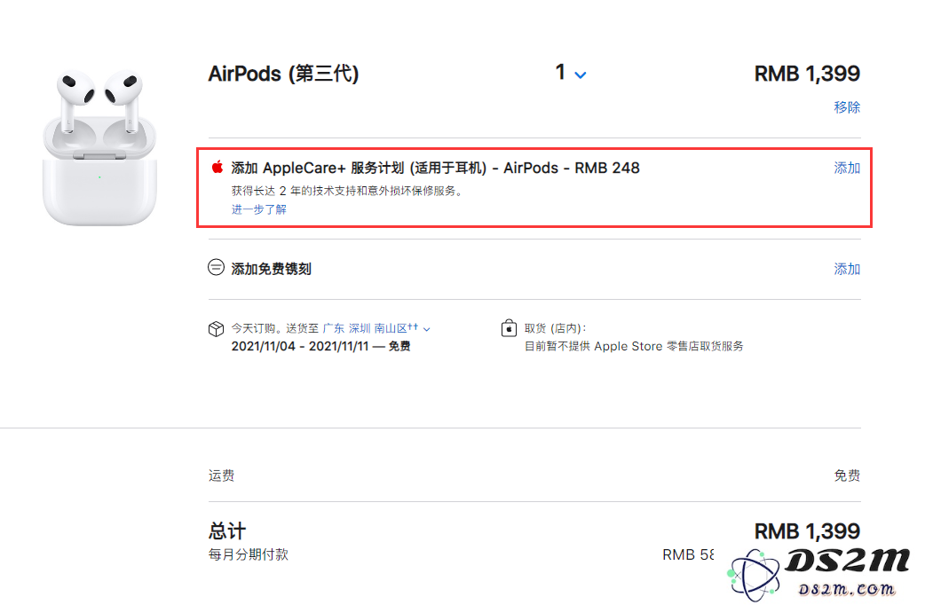Click the 免费 shipping value
This screenshot has width=925, height=605.
(847, 475)
